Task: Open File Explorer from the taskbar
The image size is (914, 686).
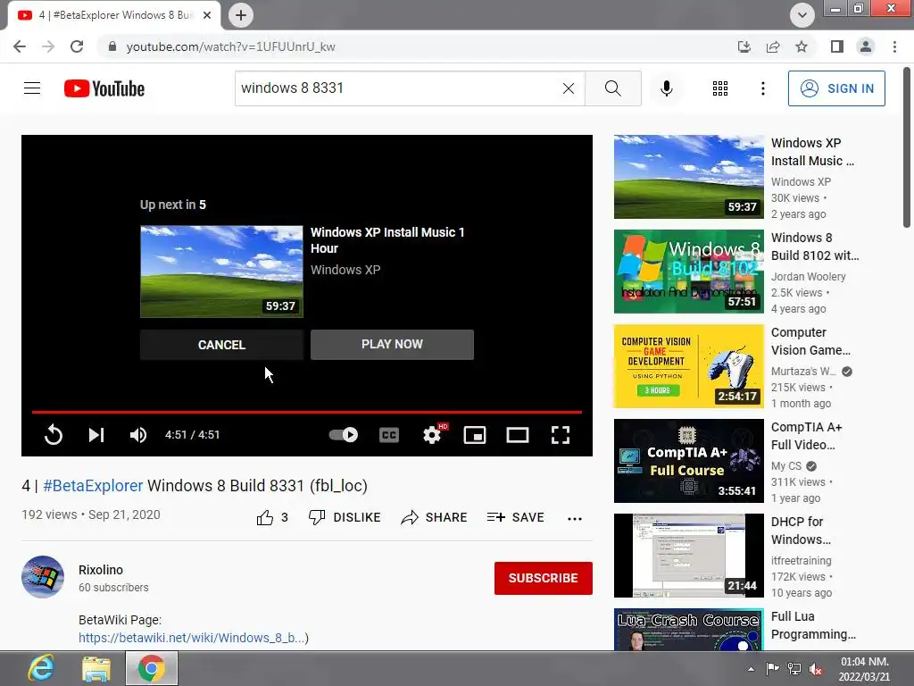Action: point(96,668)
